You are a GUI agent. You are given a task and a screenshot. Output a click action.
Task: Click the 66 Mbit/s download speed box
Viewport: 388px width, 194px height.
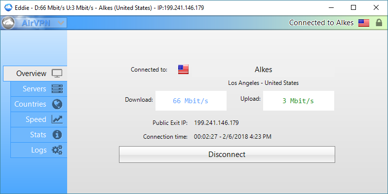(x=191, y=101)
